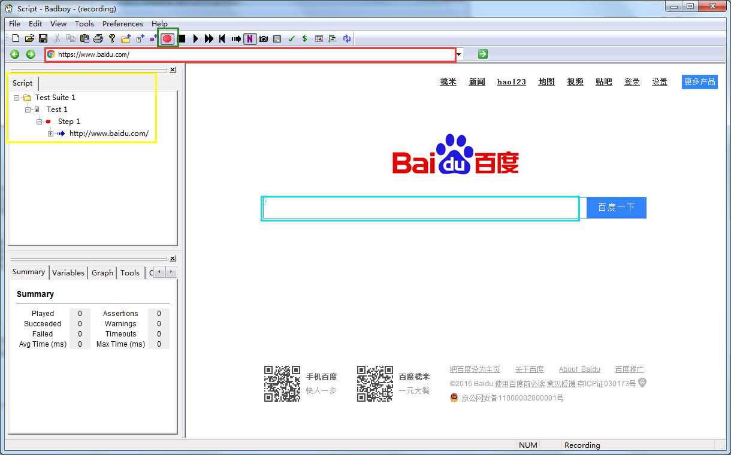Open the Edit menu
731x455 pixels.
(35, 23)
